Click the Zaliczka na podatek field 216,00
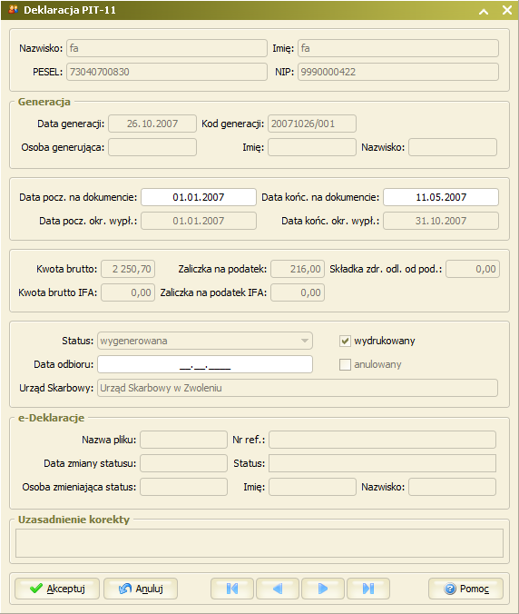Viewport: 519px width, 614px height. pos(298,269)
